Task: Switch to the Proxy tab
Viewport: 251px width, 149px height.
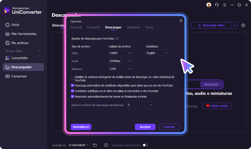Action: tap(149, 27)
